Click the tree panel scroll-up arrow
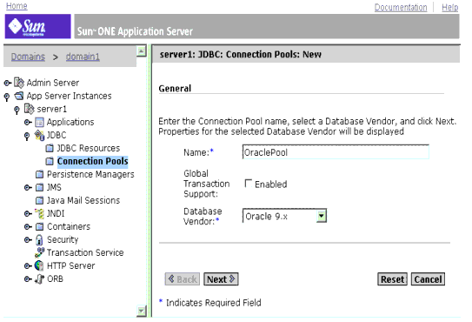 click(141, 50)
